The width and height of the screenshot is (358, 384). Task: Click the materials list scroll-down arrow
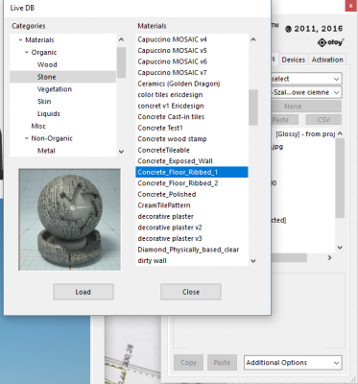253,261
